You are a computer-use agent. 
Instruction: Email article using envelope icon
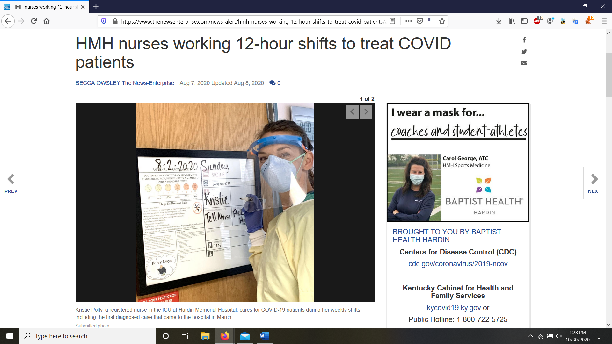(x=524, y=63)
